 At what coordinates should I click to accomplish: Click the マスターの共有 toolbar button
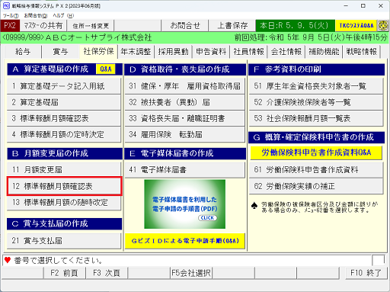coord(43,25)
